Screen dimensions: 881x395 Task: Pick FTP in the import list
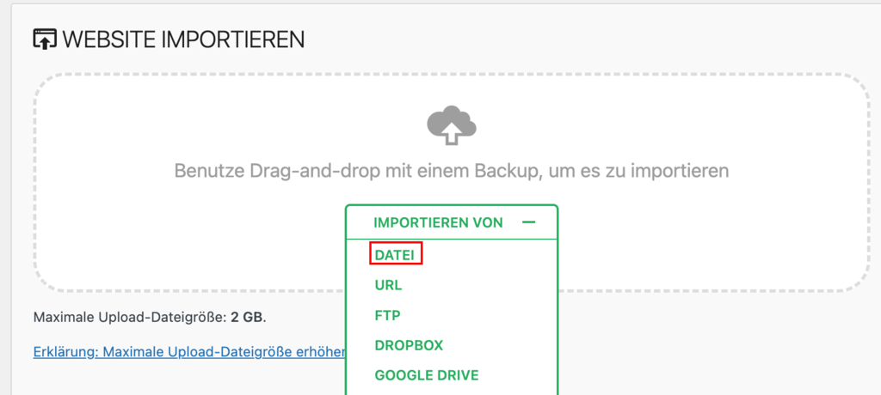pyautogui.click(x=387, y=315)
